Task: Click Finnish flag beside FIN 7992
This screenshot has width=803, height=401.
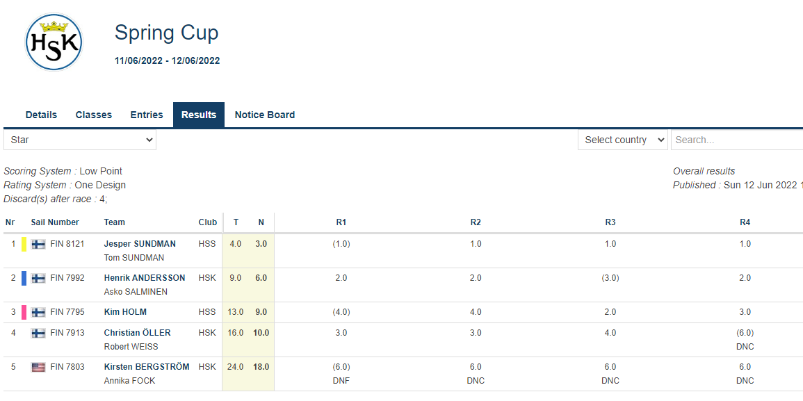Action: pyautogui.click(x=38, y=278)
